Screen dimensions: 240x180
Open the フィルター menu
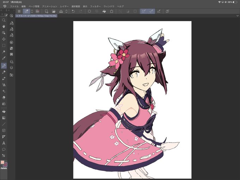click(95, 6)
